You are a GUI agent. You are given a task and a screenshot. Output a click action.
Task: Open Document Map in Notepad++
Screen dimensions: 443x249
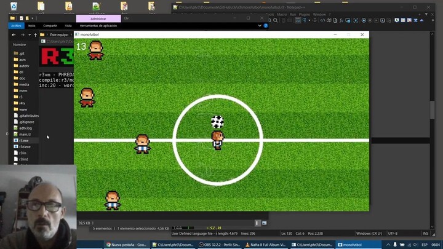click(329, 20)
